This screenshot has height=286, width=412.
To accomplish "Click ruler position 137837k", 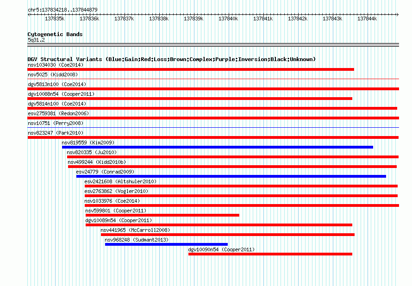I will coord(124,19).
